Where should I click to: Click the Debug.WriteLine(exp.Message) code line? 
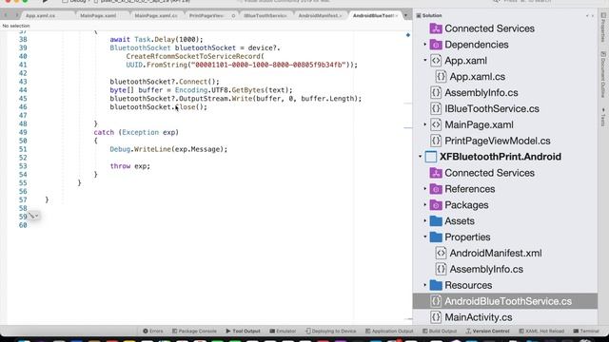(168, 149)
